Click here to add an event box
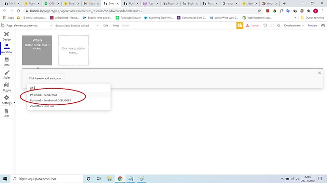 click(x=73, y=50)
